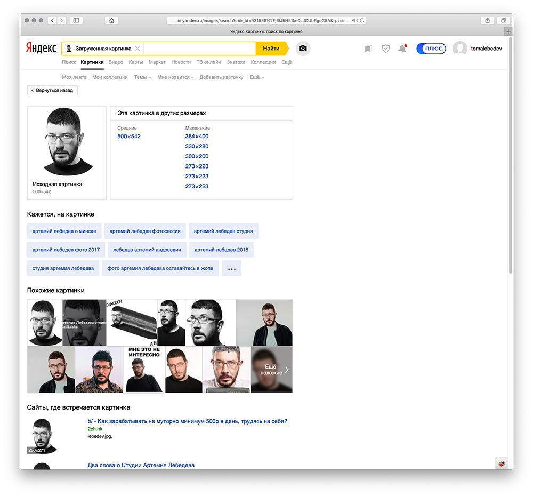Expand more tags with the ellipsis button
The image size is (533, 496).
tap(232, 268)
